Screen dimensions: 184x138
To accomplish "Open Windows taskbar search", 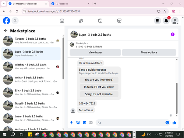I will tap(13, 134).
